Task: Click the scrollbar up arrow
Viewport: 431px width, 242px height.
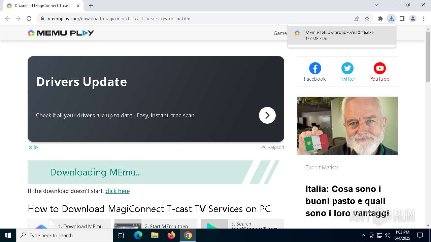Action: 428,29
